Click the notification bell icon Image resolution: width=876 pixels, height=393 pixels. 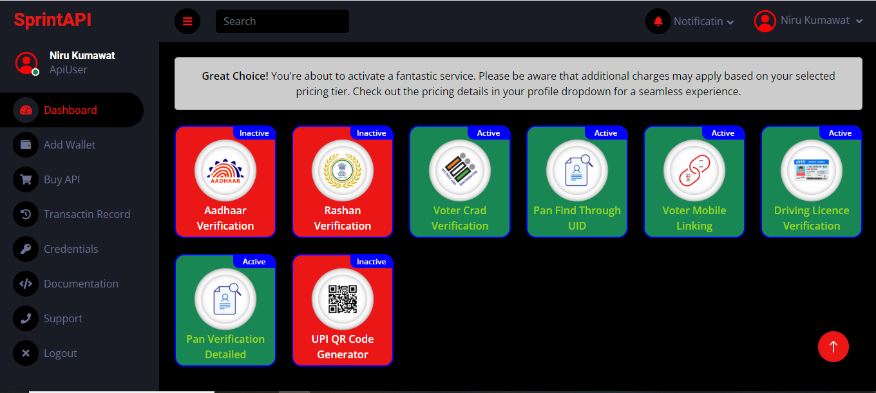click(657, 21)
